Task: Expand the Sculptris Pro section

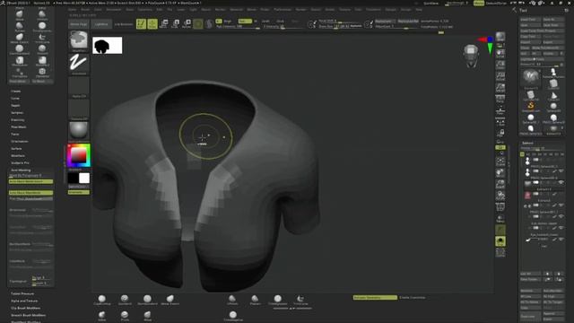Action: tap(20, 163)
